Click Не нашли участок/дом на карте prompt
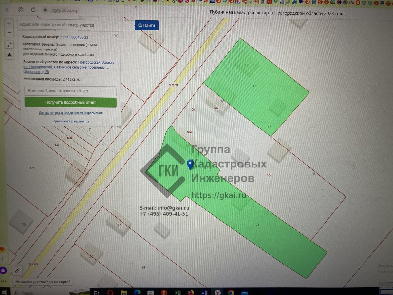 pyautogui.click(x=43, y=282)
